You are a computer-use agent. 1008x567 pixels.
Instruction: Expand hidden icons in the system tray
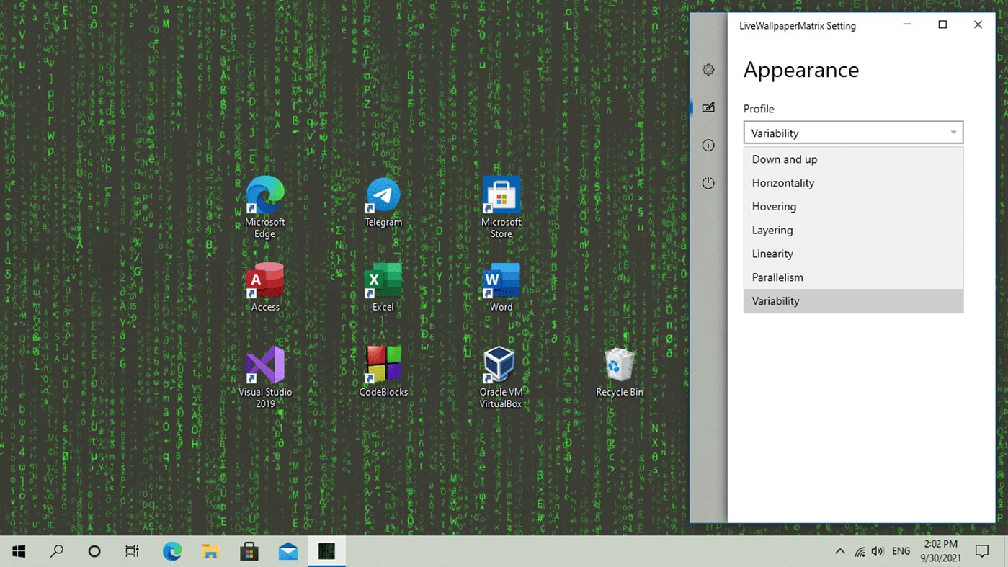tap(839, 551)
